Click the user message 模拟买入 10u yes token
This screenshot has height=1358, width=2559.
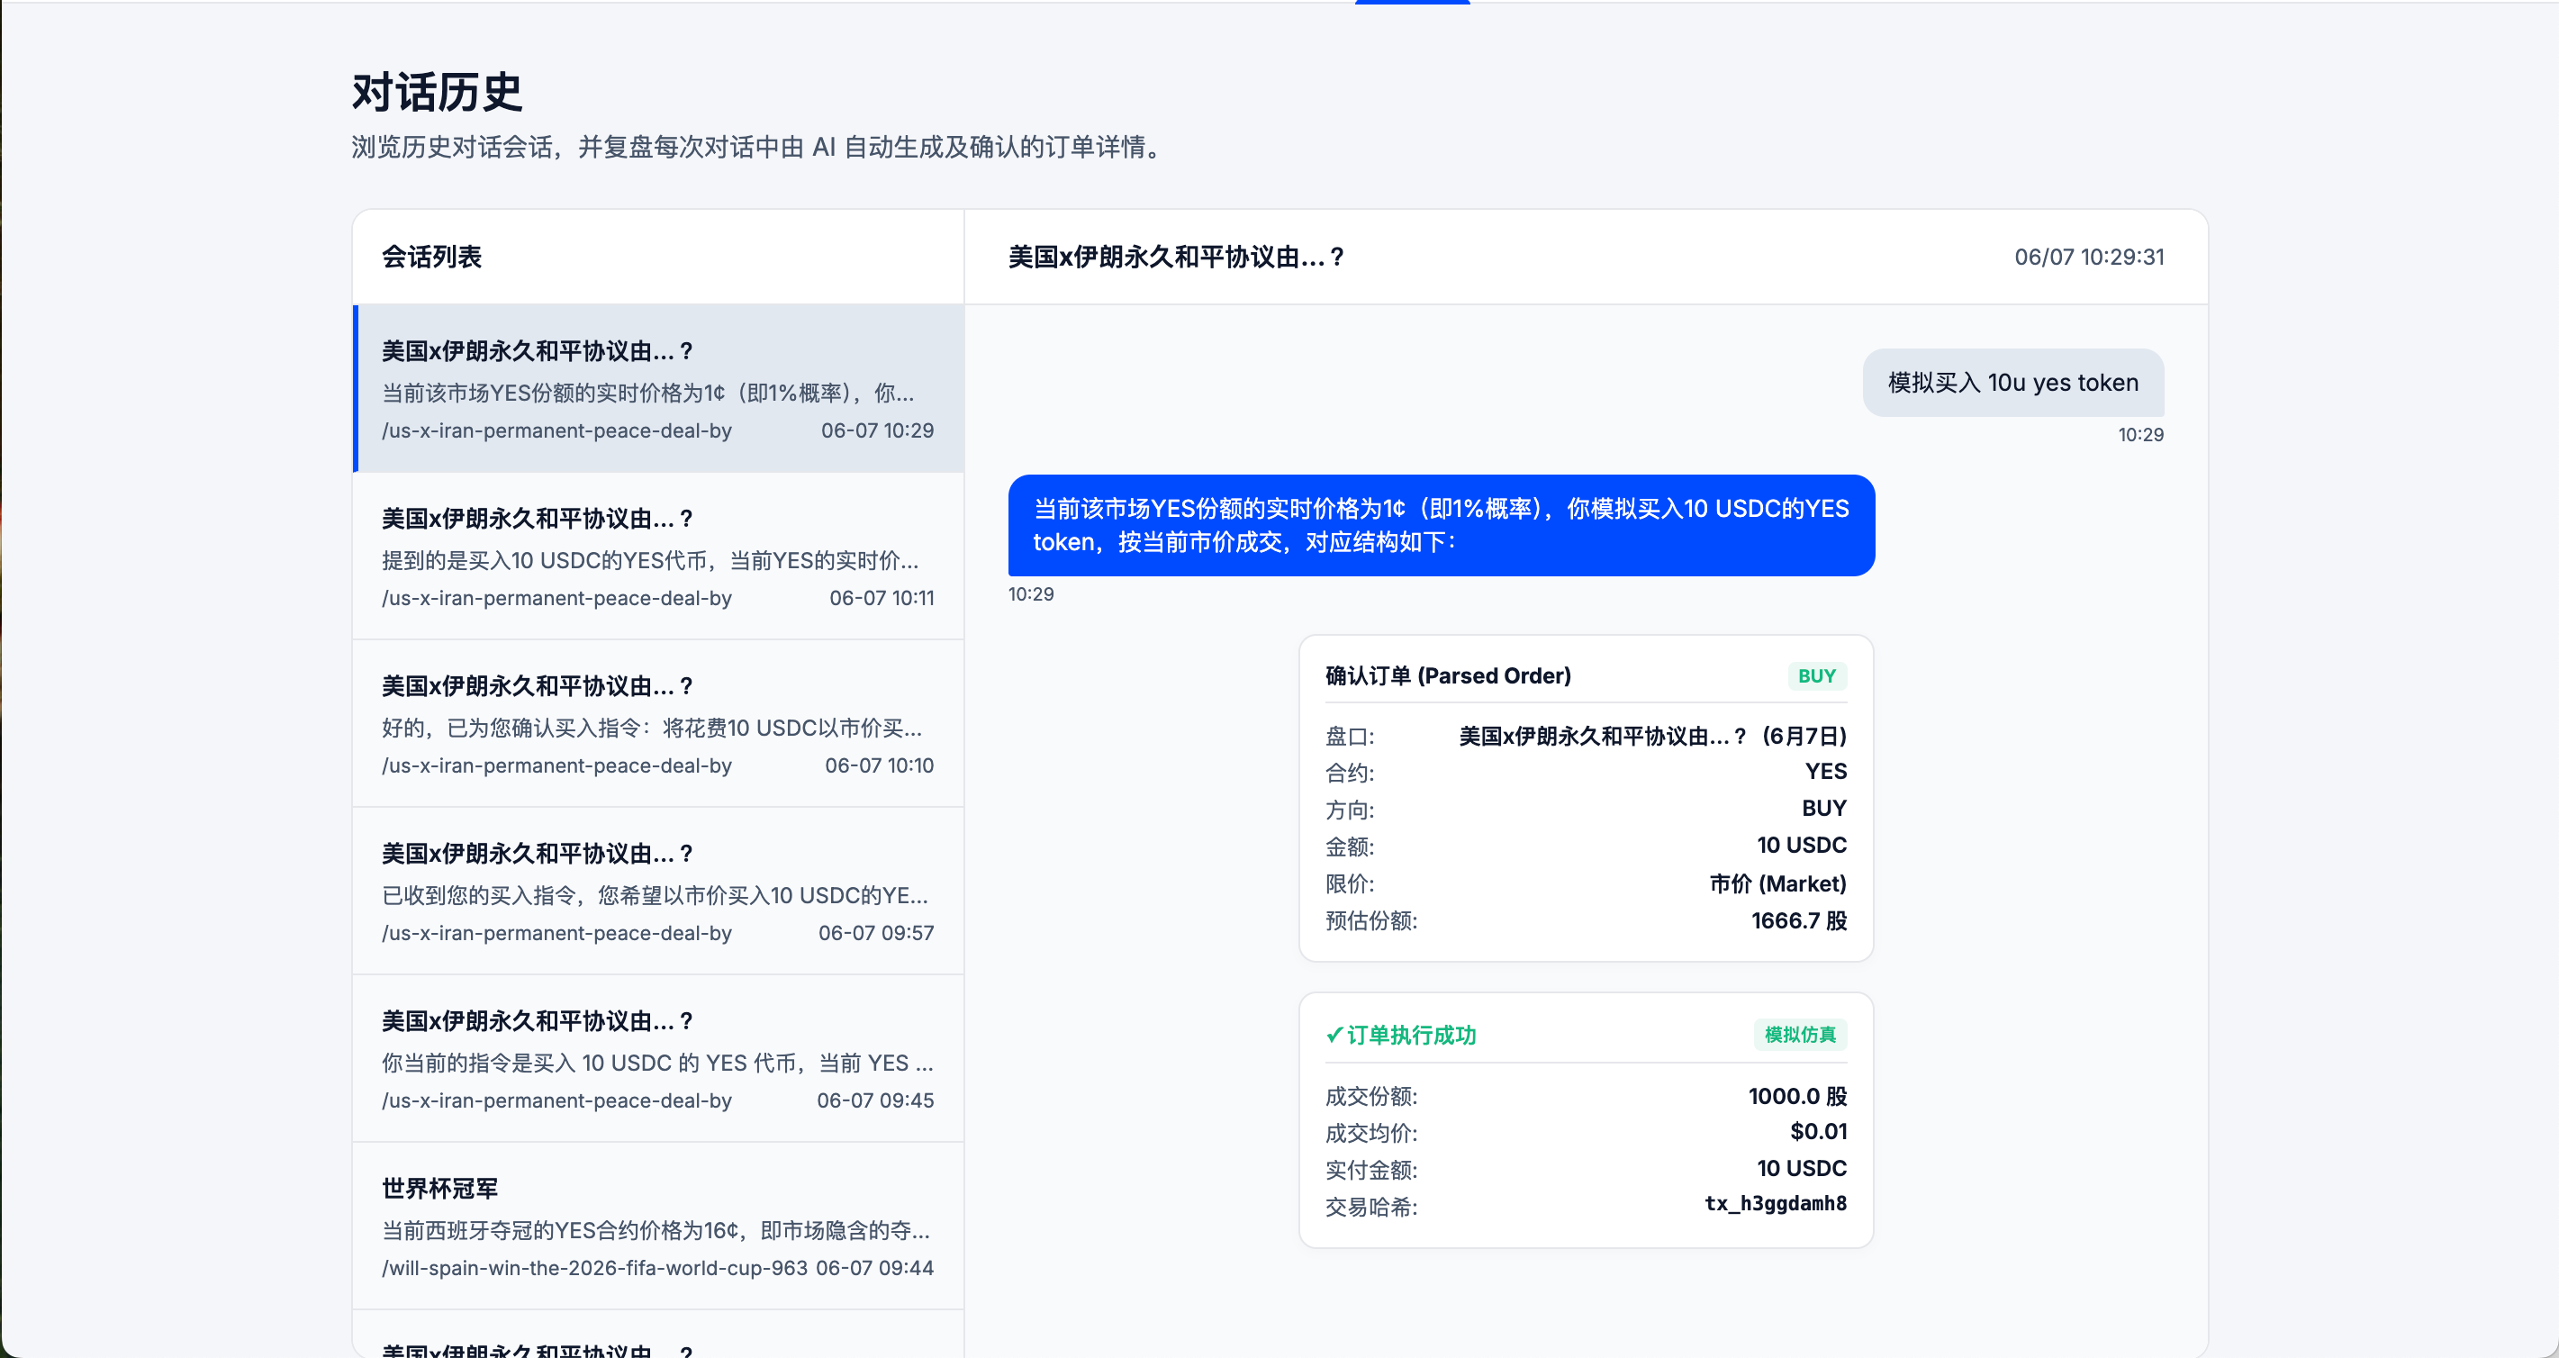pos(2012,383)
